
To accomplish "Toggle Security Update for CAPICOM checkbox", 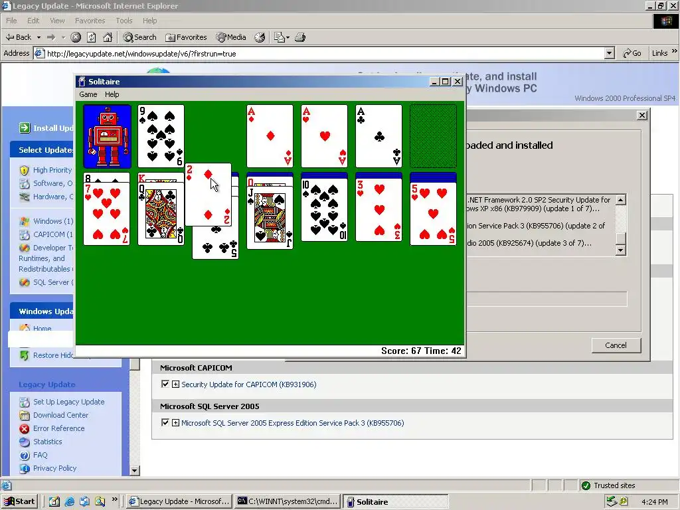I will [165, 384].
